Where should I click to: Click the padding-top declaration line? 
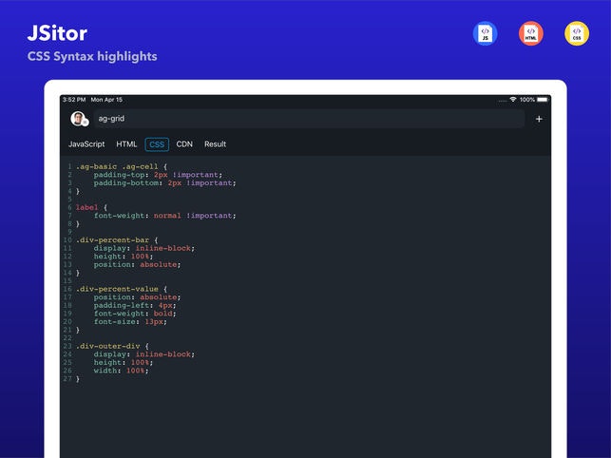pos(158,175)
